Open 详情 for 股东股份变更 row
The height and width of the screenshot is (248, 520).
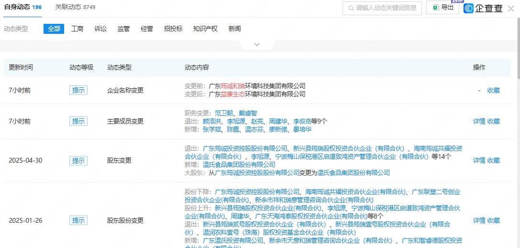(x=479, y=220)
